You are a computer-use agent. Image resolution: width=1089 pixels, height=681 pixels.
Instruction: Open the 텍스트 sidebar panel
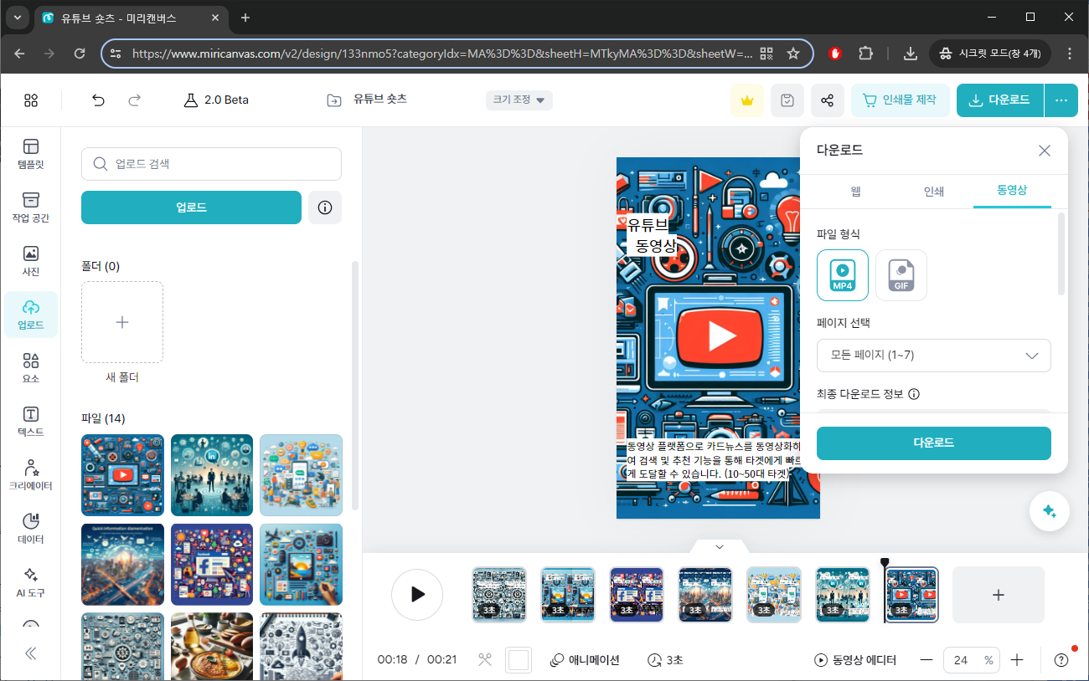point(31,422)
